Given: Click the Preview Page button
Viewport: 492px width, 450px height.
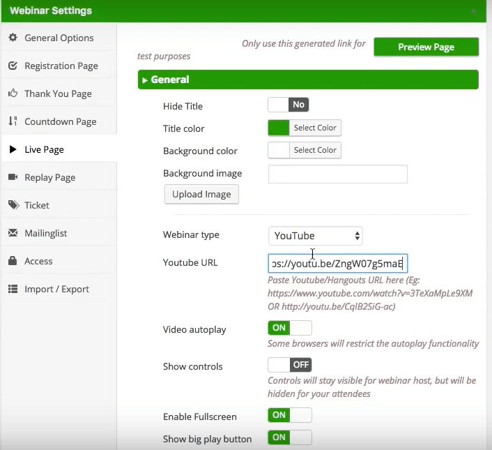Looking at the screenshot, I should [426, 47].
